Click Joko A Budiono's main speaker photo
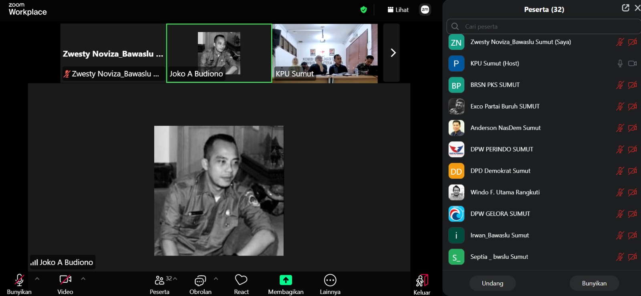This screenshot has height=296, width=641. tap(219, 191)
